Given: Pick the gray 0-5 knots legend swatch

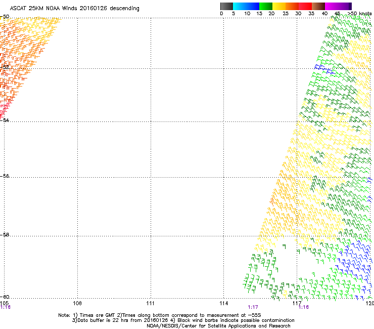Looking at the screenshot, I should coord(226,6).
